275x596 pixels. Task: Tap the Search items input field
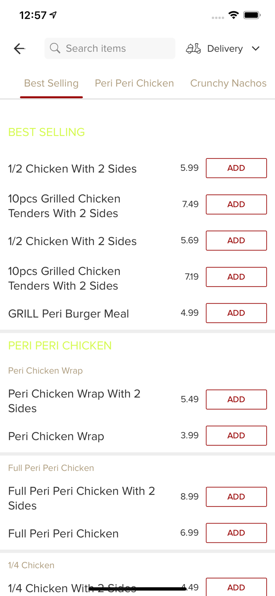[x=110, y=48]
